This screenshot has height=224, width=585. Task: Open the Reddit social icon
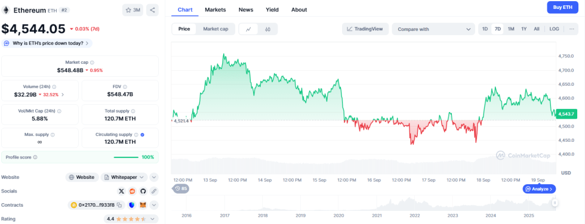[x=132, y=191]
